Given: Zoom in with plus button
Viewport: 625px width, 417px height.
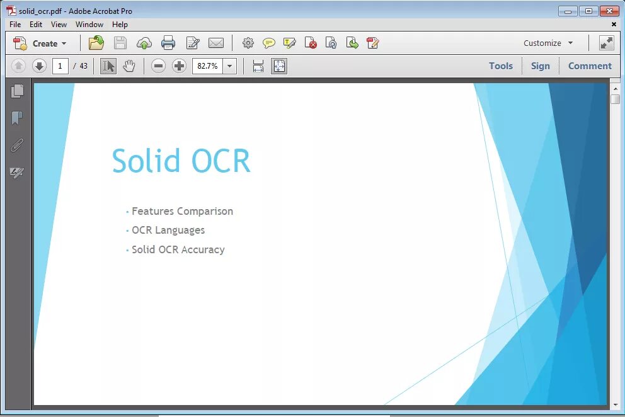Looking at the screenshot, I should 179,66.
